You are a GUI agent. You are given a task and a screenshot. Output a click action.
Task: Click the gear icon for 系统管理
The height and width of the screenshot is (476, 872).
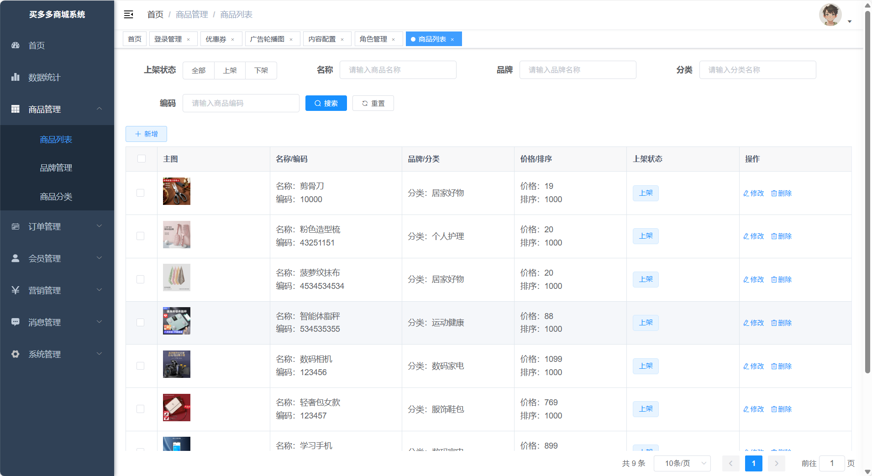pos(16,354)
